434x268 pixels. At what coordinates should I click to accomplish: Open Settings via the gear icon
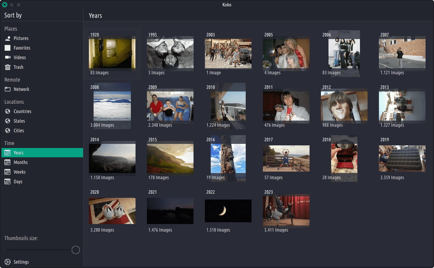tap(8, 262)
